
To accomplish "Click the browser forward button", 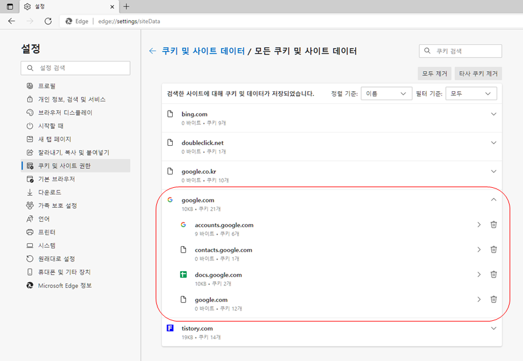I will (x=30, y=21).
